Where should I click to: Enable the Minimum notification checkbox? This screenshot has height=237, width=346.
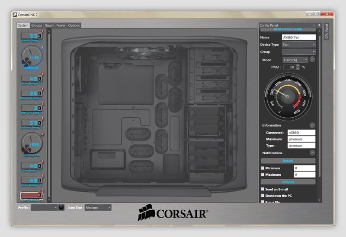point(263,168)
